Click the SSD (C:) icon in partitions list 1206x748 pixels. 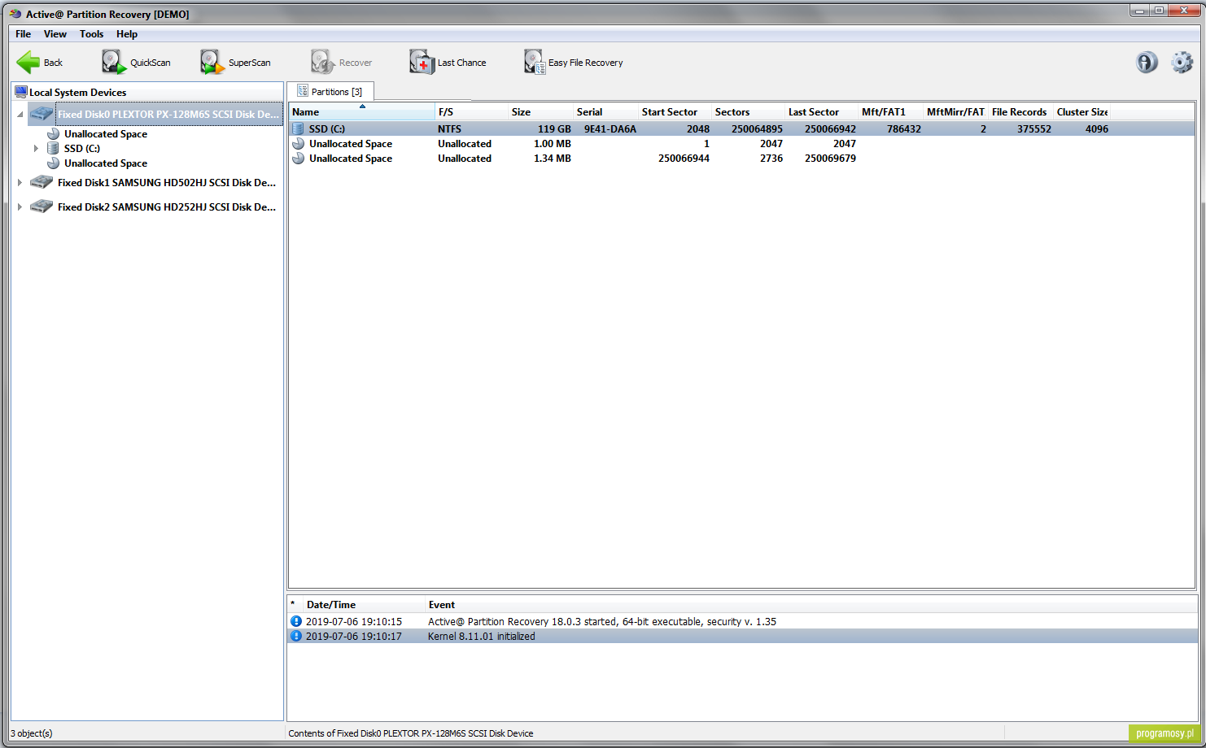[298, 128]
